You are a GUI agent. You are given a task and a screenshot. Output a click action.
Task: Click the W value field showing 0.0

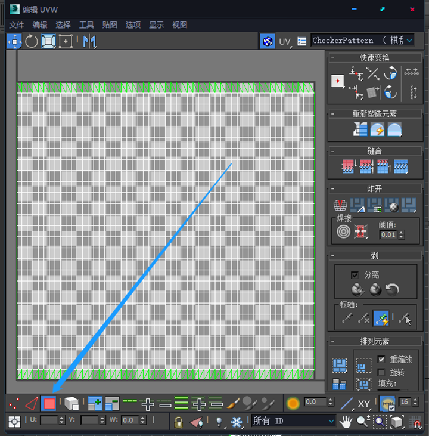[130, 420]
